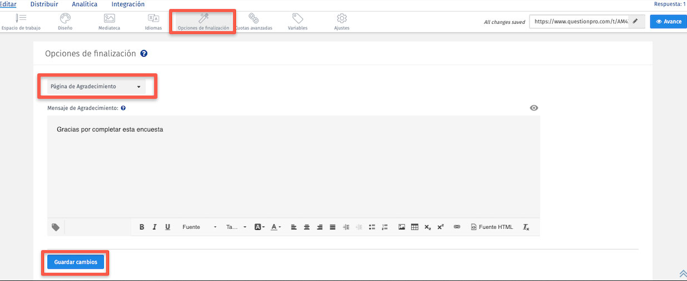Viewport: 687px width, 281px height.
Task: Go to Distribuir menu
Action: (x=44, y=4)
